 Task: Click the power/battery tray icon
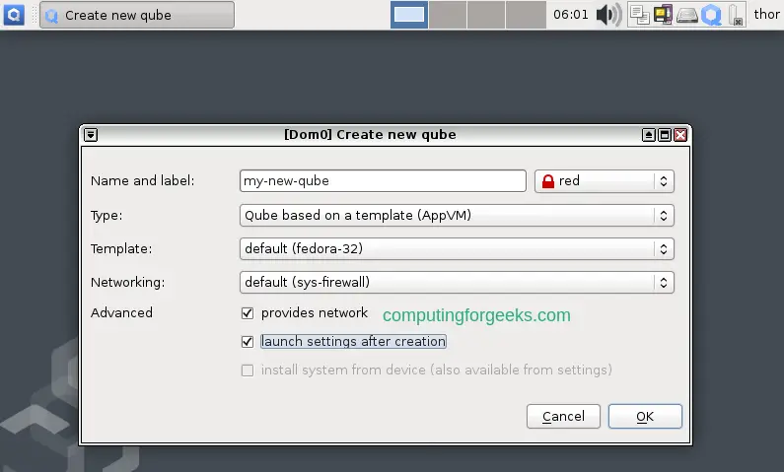[x=736, y=15]
